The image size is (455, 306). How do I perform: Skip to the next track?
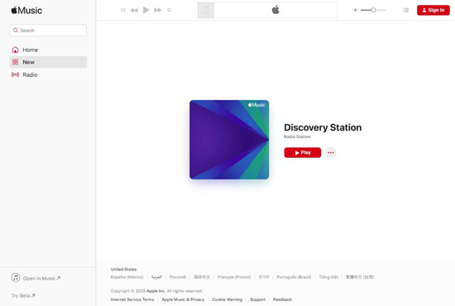(x=157, y=10)
